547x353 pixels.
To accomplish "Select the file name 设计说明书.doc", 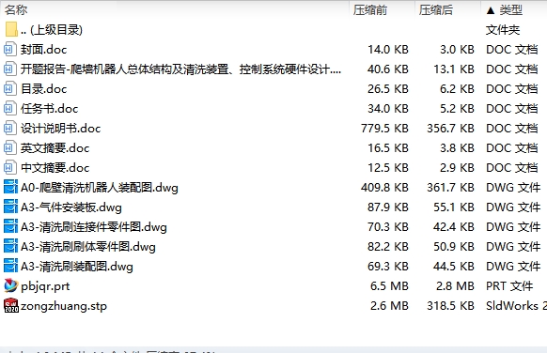I will [61, 129].
